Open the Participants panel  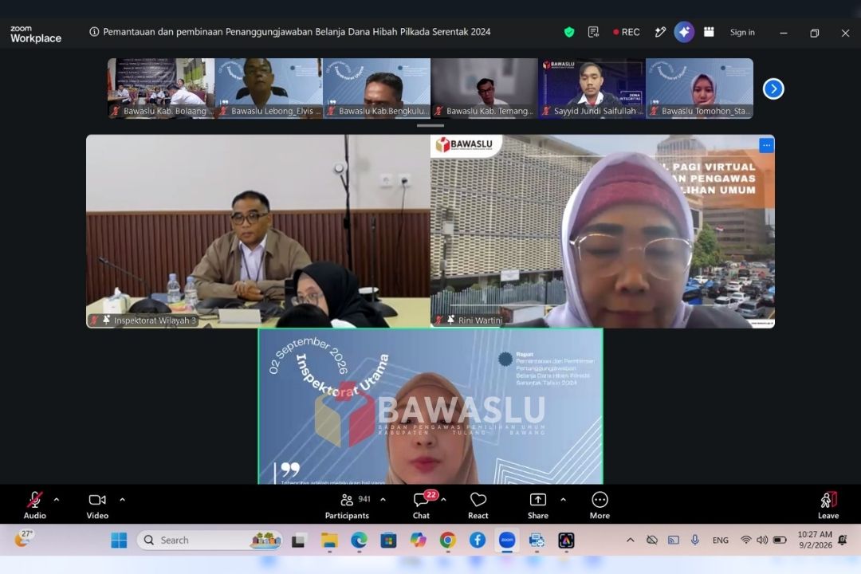point(347,505)
